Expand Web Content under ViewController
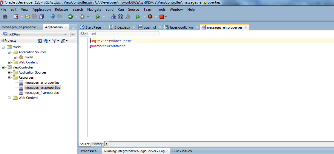334x154 pixels. tap(9, 98)
